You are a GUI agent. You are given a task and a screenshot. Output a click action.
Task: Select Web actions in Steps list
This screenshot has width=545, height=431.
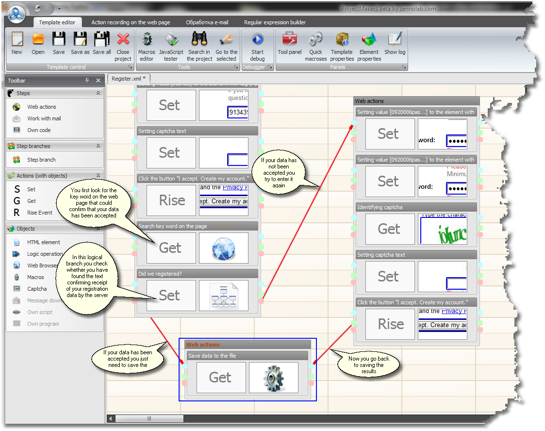(x=41, y=107)
